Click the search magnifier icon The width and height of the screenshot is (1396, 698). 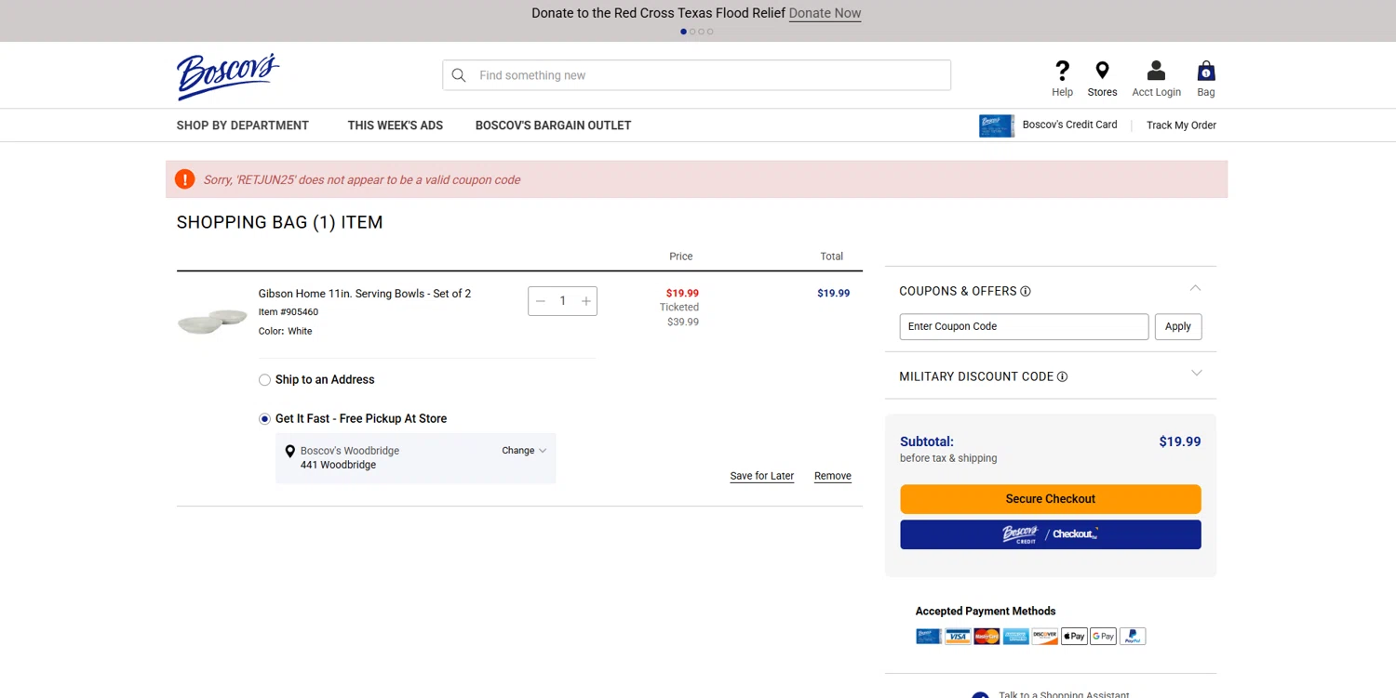click(x=459, y=75)
